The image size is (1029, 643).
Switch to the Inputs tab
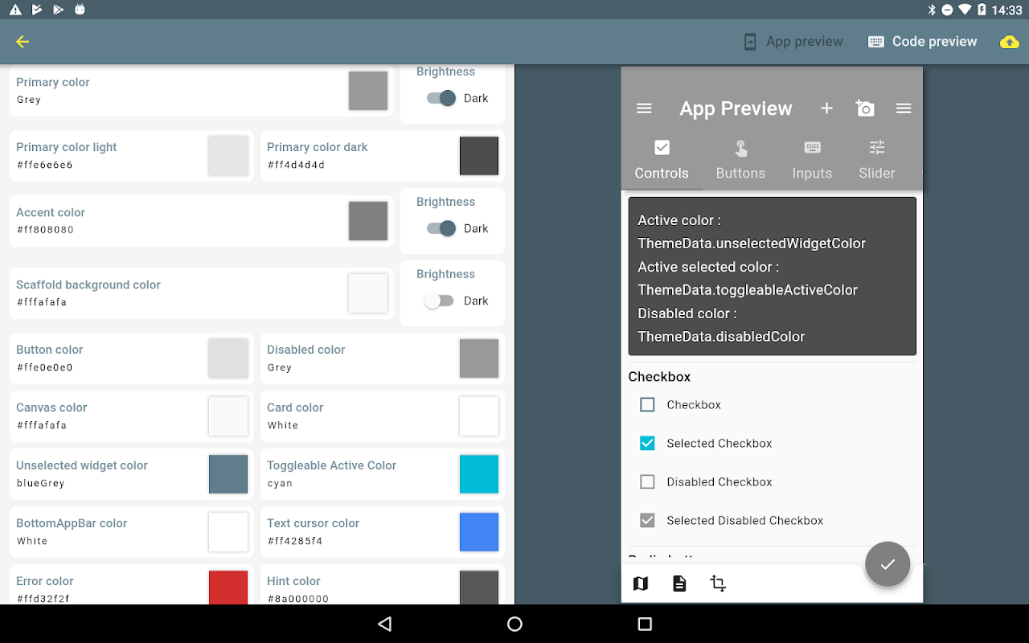pos(812,159)
